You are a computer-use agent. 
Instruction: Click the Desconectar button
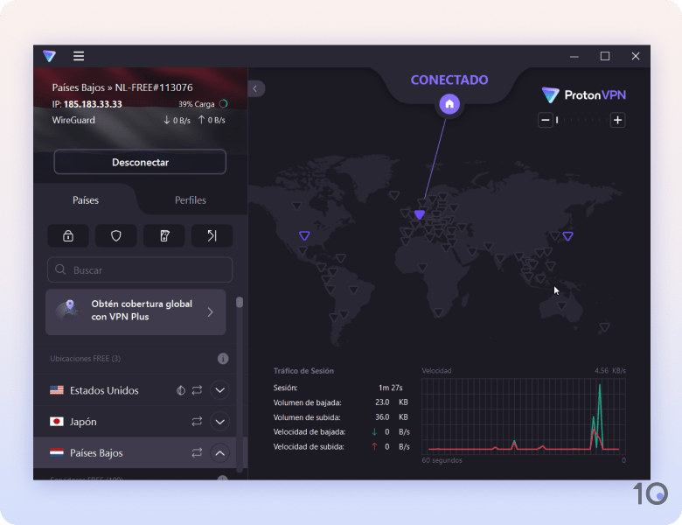click(x=140, y=162)
